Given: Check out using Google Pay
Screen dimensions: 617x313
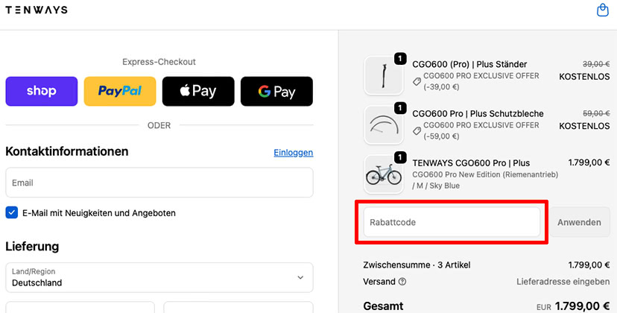Looking at the screenshot, I should pos(276,92).
